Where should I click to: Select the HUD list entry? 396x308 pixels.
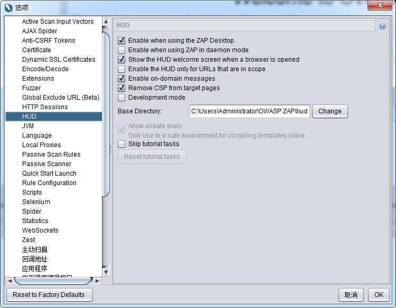point(53,117)
